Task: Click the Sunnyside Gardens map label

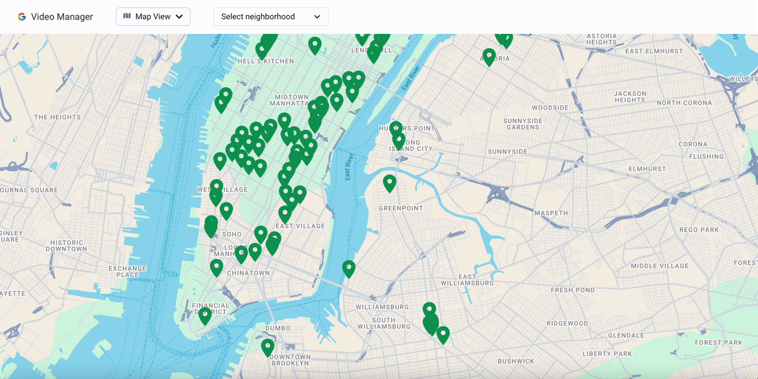Action: coord(523,124)
